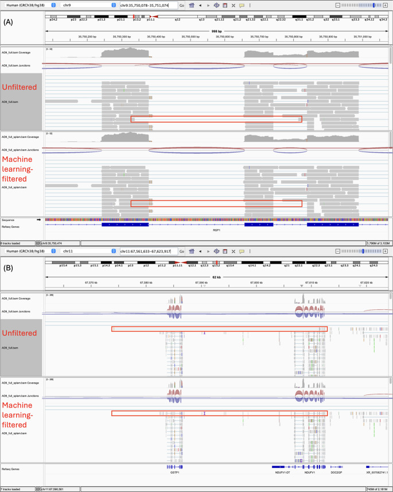Select the AD9_full.bam Coverage track in the chr11 window
Image resolution: width=393 pixels, height=492 pixels.
pyautogui.click(x=16, y=299)
